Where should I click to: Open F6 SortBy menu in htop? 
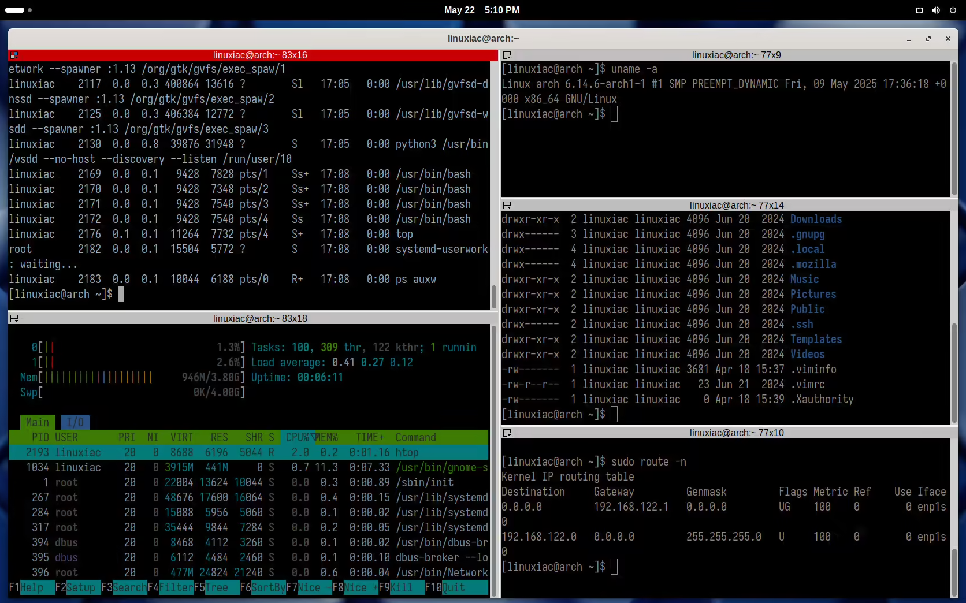(x=263, y=587)
